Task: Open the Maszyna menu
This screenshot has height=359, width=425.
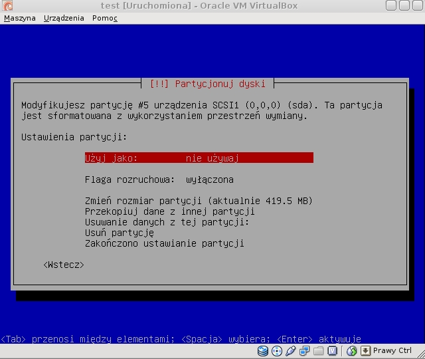Action: tap(20, 18)
